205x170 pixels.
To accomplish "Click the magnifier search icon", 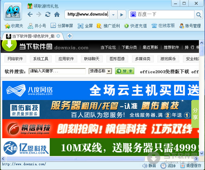I will click(x=199, y=15).
